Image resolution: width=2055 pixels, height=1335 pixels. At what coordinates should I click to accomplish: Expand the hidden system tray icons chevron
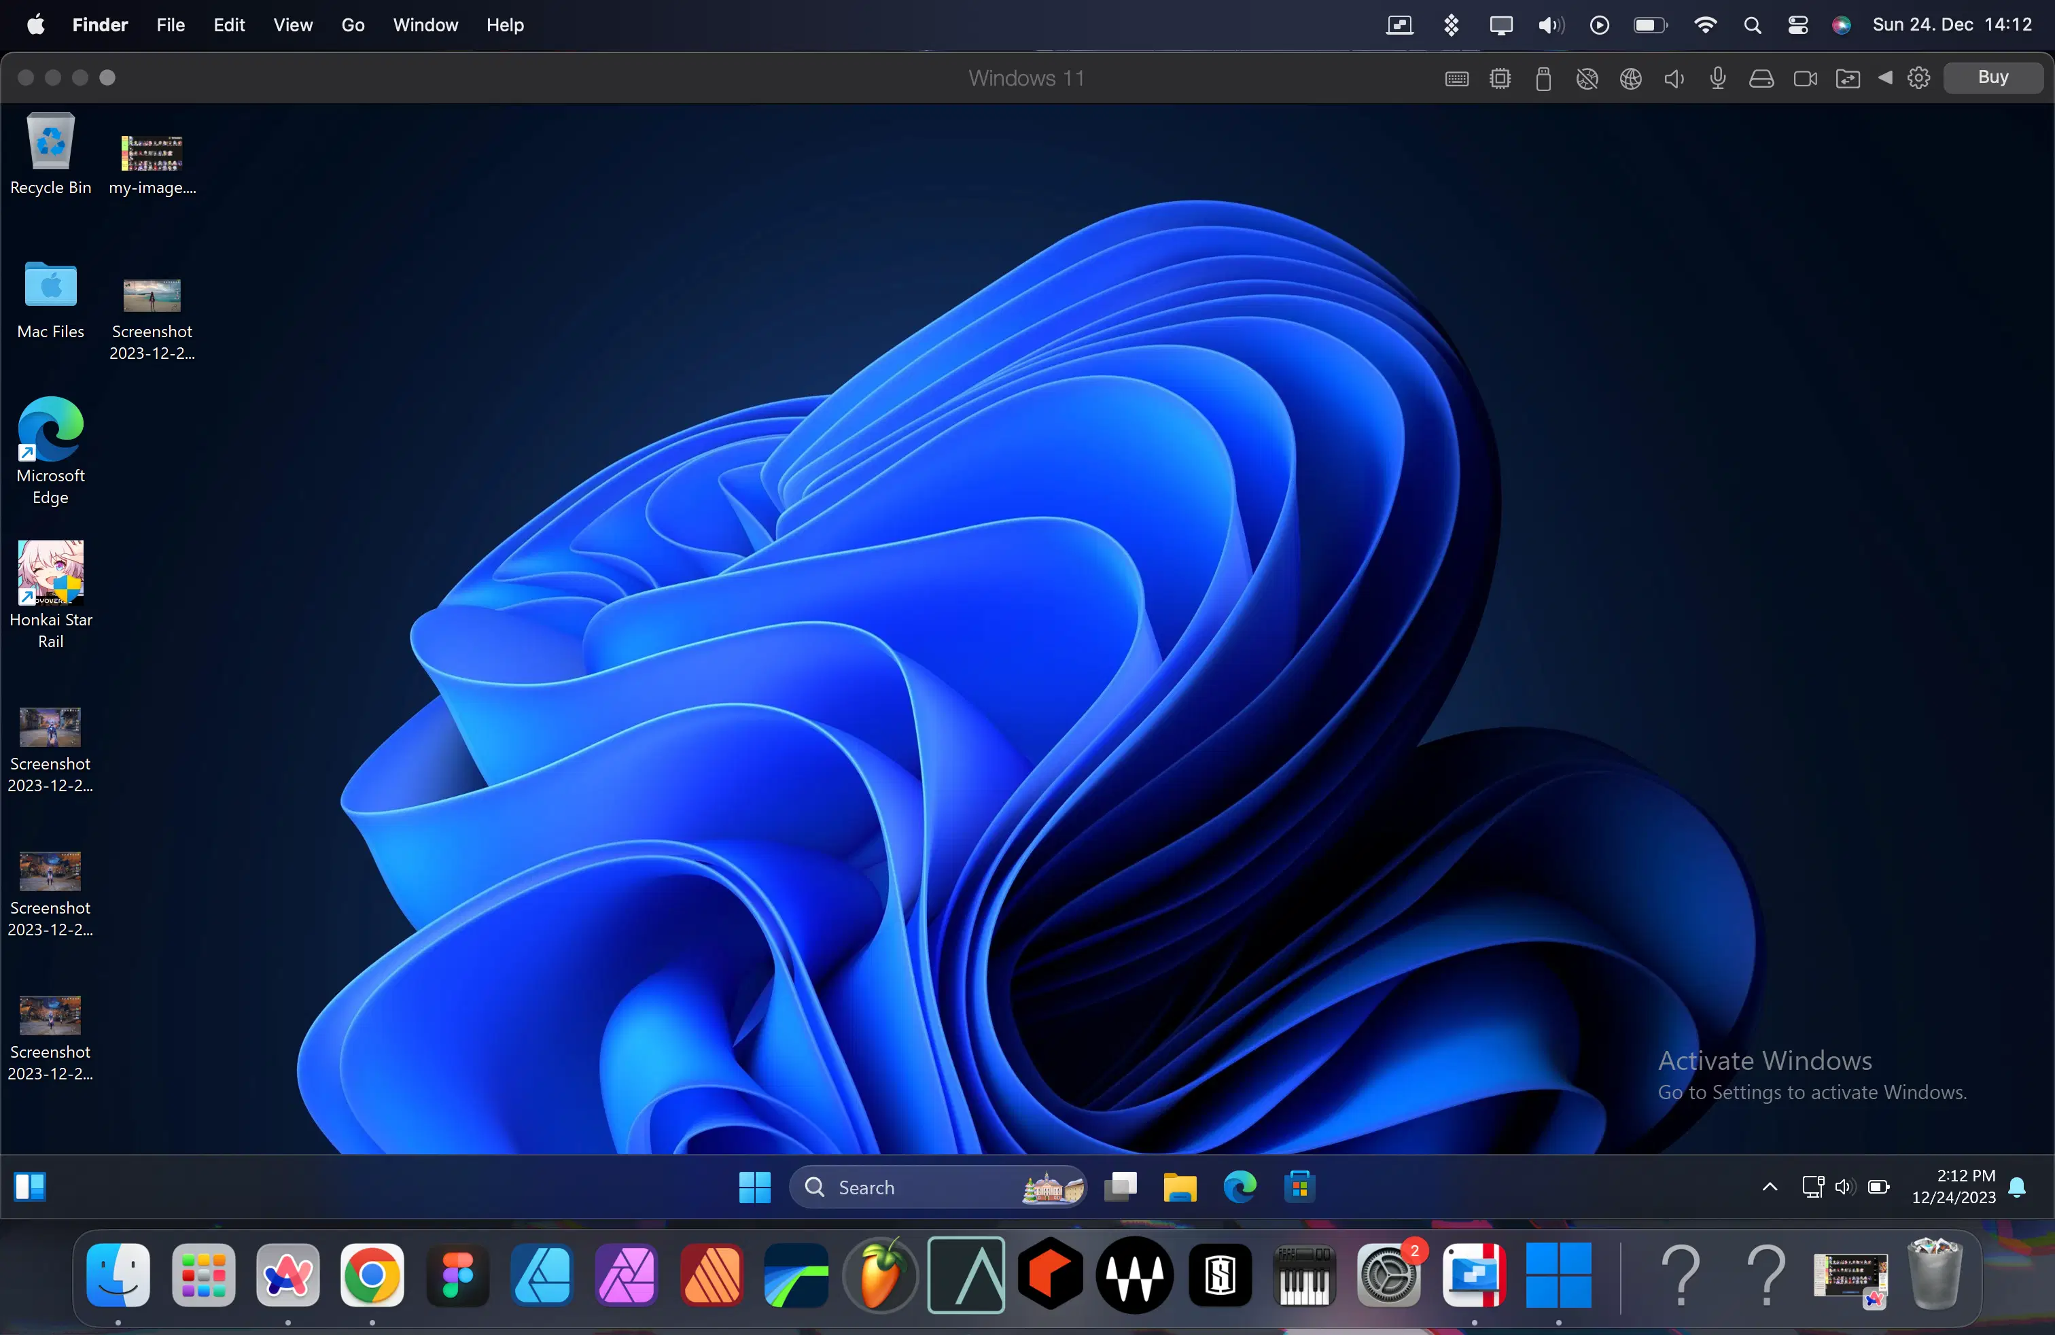coord(1770,1187)
